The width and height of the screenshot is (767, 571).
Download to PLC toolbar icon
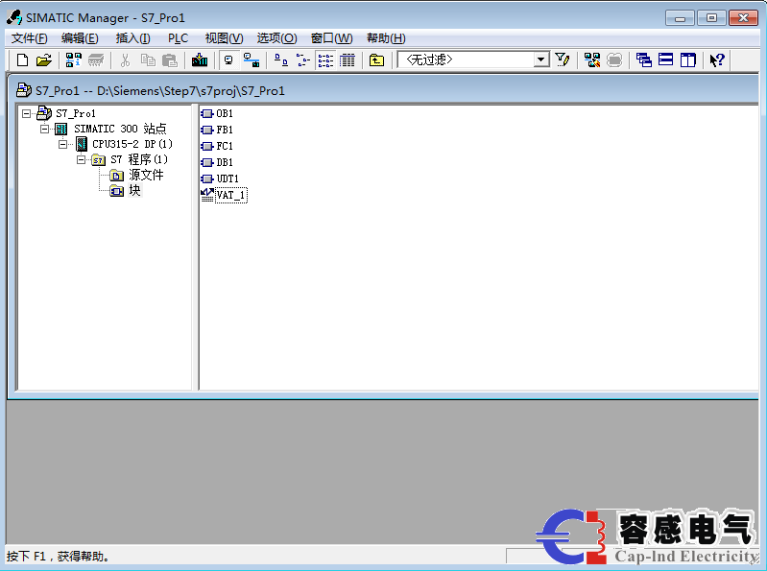click(200, 60)
